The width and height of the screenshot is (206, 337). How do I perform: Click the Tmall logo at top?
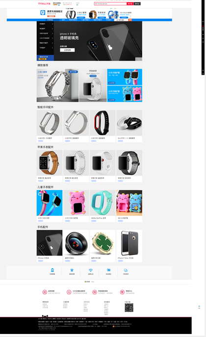(x=44, y=3)
